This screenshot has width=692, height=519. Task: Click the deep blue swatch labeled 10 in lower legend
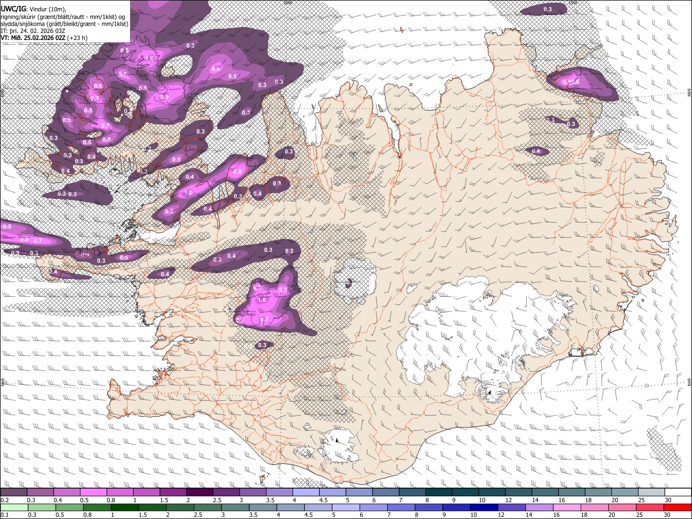coord(484,507)
